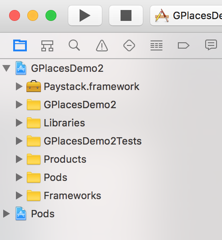Open the Breakpoint navigator tag icon
222x240 pixels.
click(183, 45)
